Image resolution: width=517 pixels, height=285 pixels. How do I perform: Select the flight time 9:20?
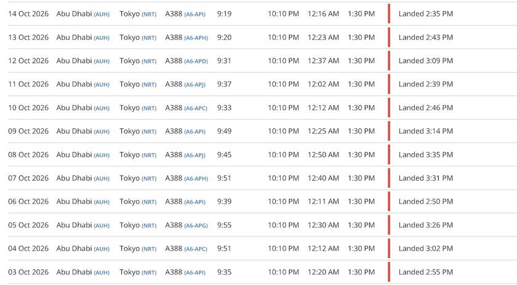224,37
